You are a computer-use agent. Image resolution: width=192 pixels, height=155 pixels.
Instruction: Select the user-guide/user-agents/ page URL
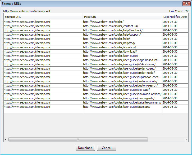point(122,98)
